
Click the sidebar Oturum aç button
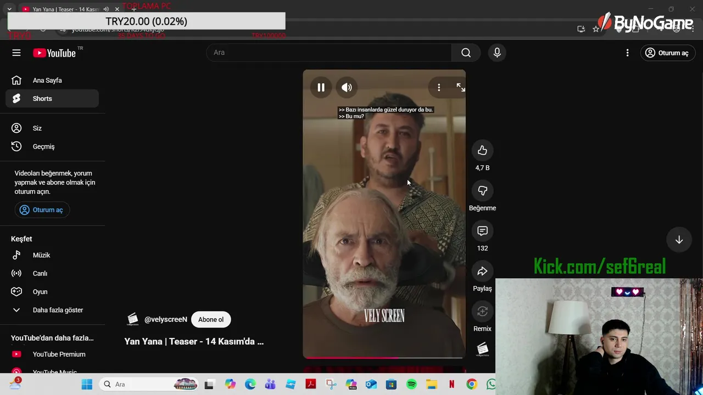[x=42, y=210]
